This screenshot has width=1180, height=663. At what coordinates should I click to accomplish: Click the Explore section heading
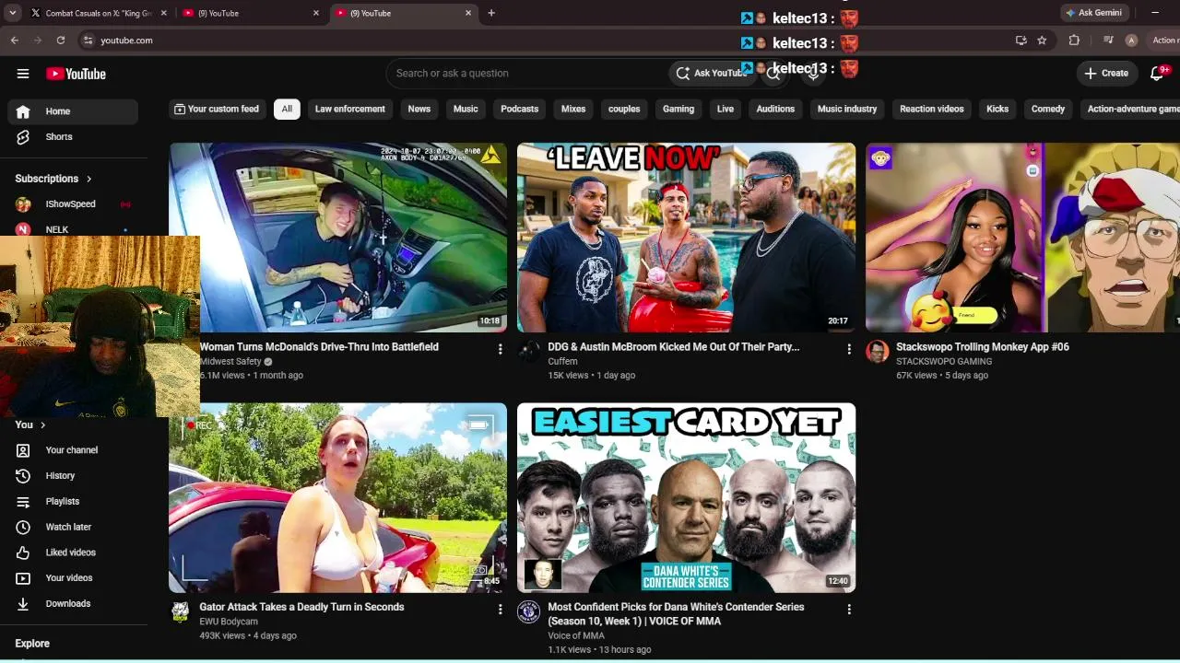(x=32, y=644)
